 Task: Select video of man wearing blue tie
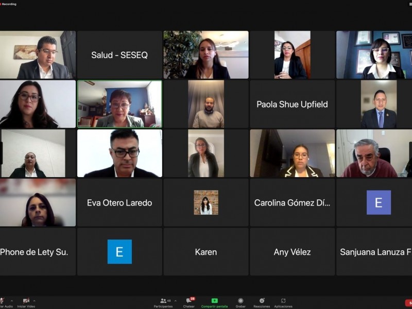click(379, 104)
